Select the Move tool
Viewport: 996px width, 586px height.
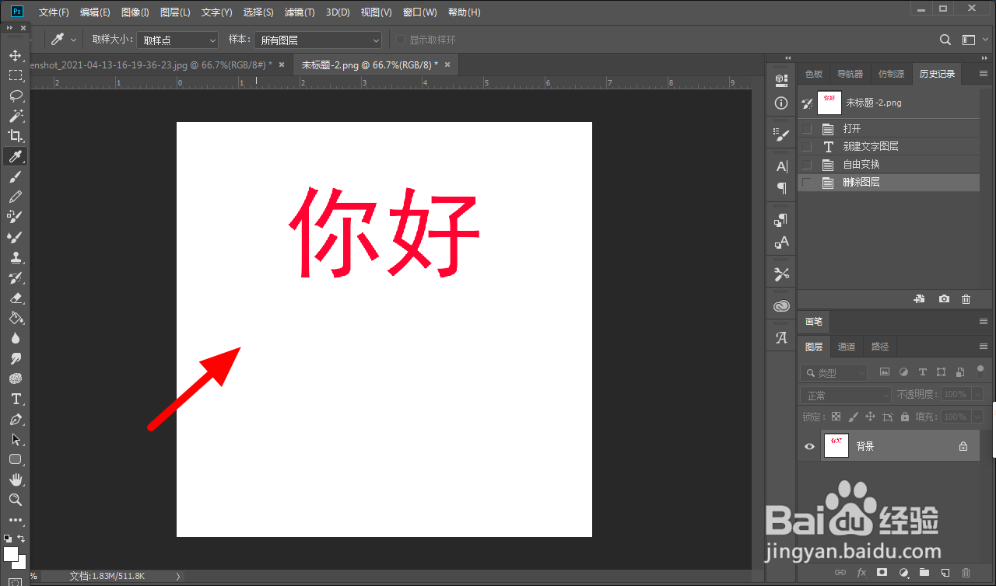click(x=16, y=55)
